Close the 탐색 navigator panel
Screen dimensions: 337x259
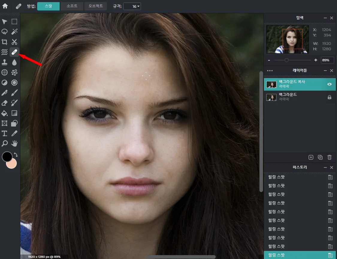(332, 18)
